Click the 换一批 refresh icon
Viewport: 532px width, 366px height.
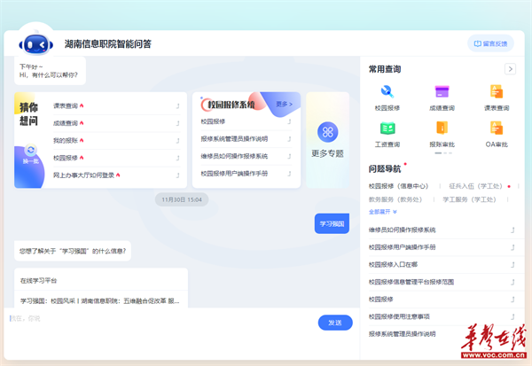[x=30, y=150]
